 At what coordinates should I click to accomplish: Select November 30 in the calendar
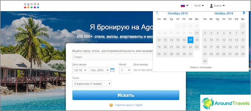205,61
